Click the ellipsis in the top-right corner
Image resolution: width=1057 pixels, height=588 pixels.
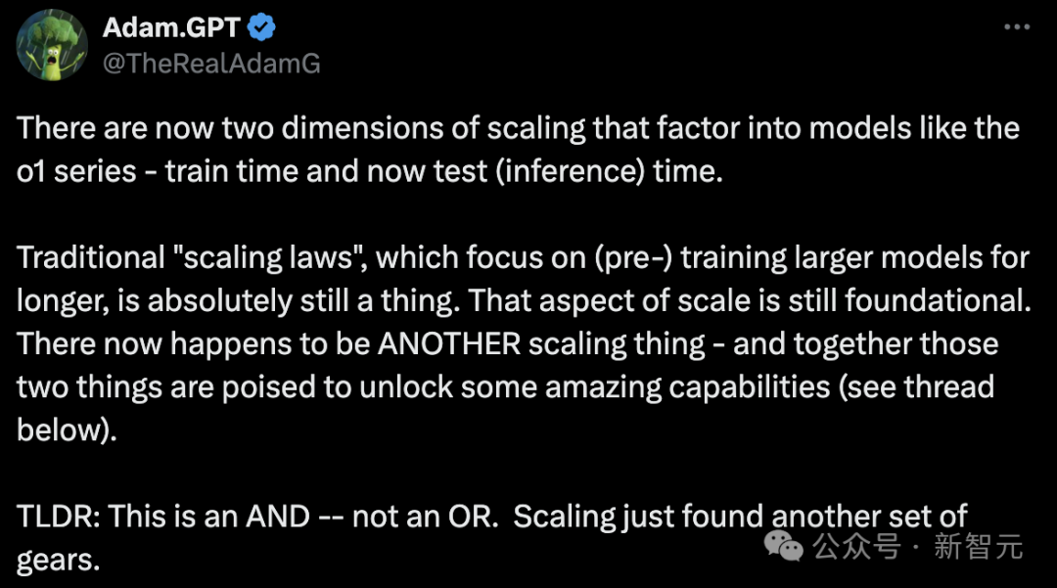point(1015,26)
